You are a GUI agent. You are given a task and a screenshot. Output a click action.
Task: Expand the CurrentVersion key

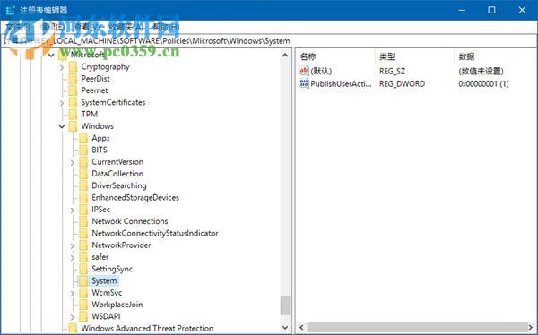73,162
